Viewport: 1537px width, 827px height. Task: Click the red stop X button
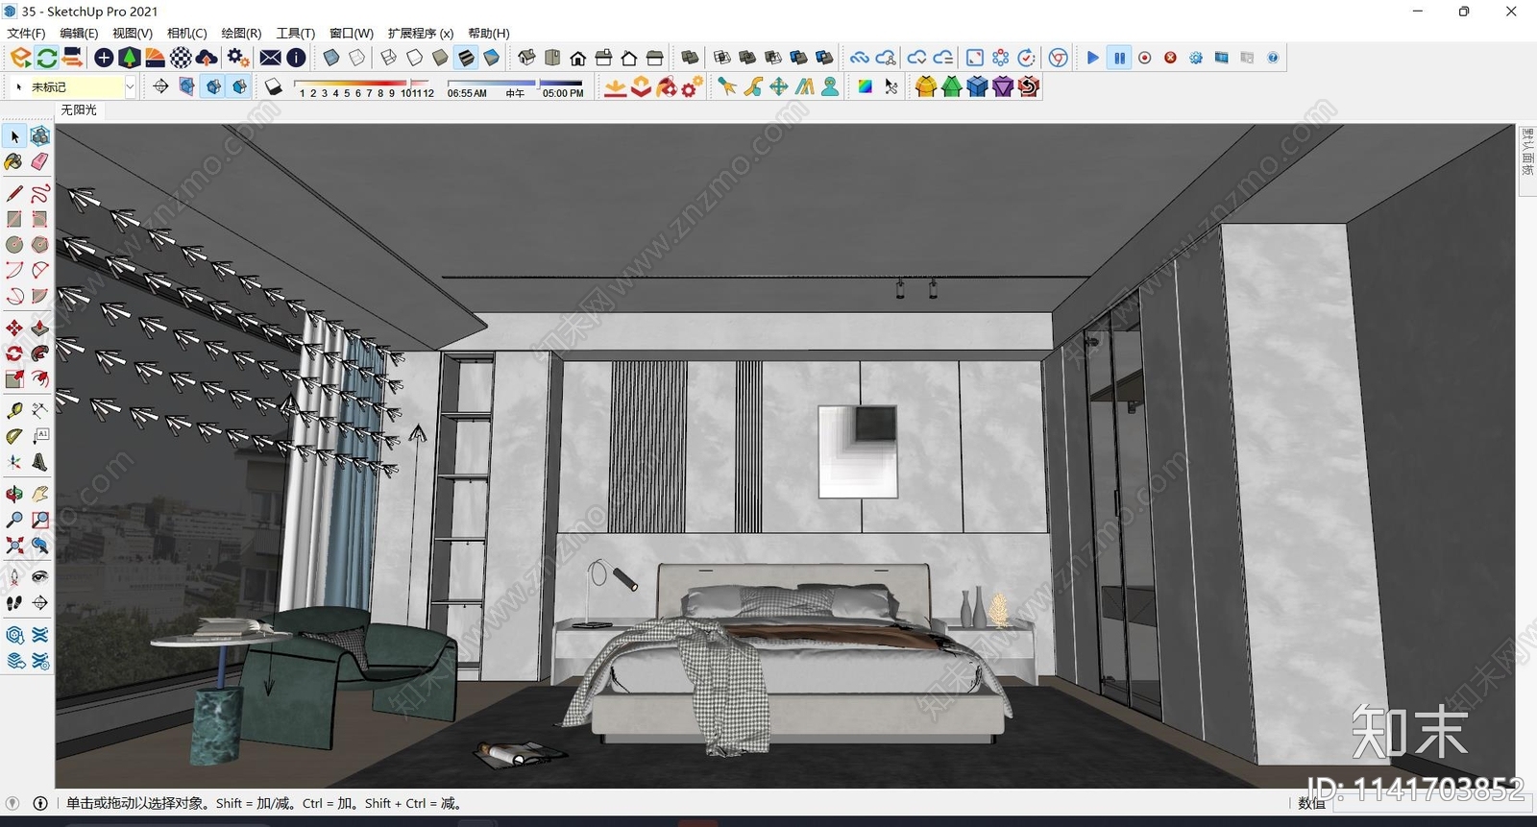[1170, 58]
